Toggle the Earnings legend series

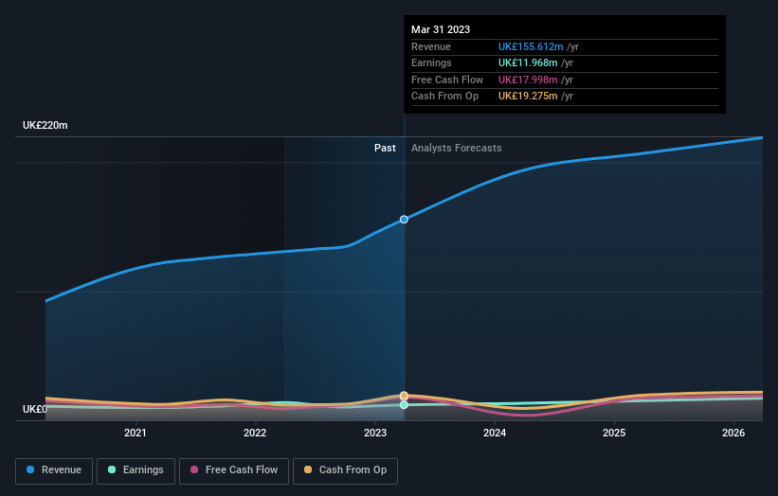tap(136, 470)
